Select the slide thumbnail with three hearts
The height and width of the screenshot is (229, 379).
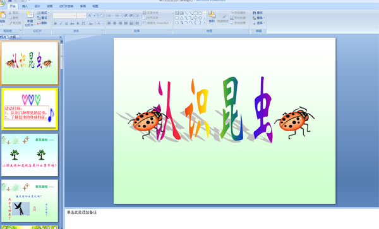[30, 109]
